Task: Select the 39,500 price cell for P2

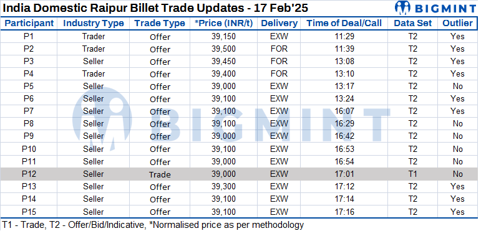Action: pos(223,49)
